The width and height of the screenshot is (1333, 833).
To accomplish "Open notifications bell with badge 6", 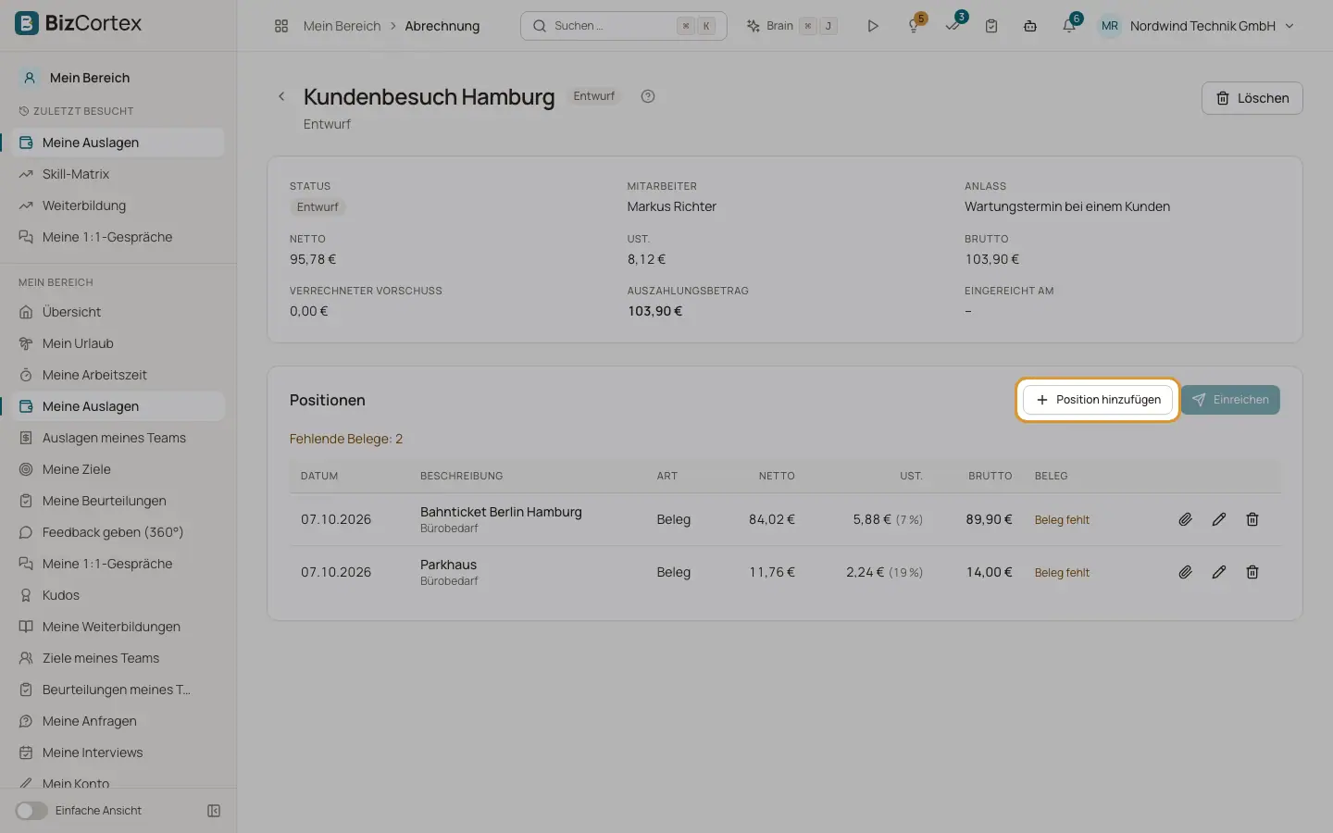I will 1070,25.
